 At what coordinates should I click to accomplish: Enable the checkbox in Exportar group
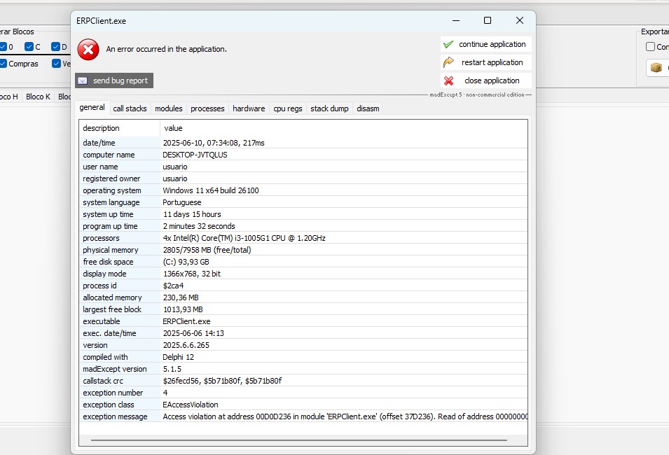pyautogui.click(x=651, y=47)
